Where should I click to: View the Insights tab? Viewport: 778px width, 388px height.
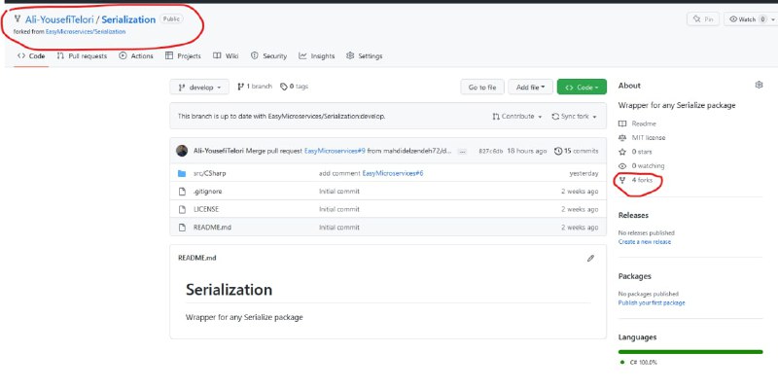(317, 56)
